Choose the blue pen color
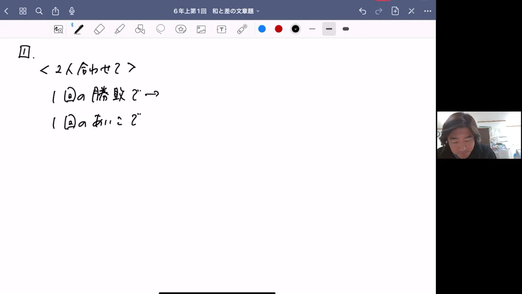The width and height of the screenshot is (522, 294). [x=262, y=29]
